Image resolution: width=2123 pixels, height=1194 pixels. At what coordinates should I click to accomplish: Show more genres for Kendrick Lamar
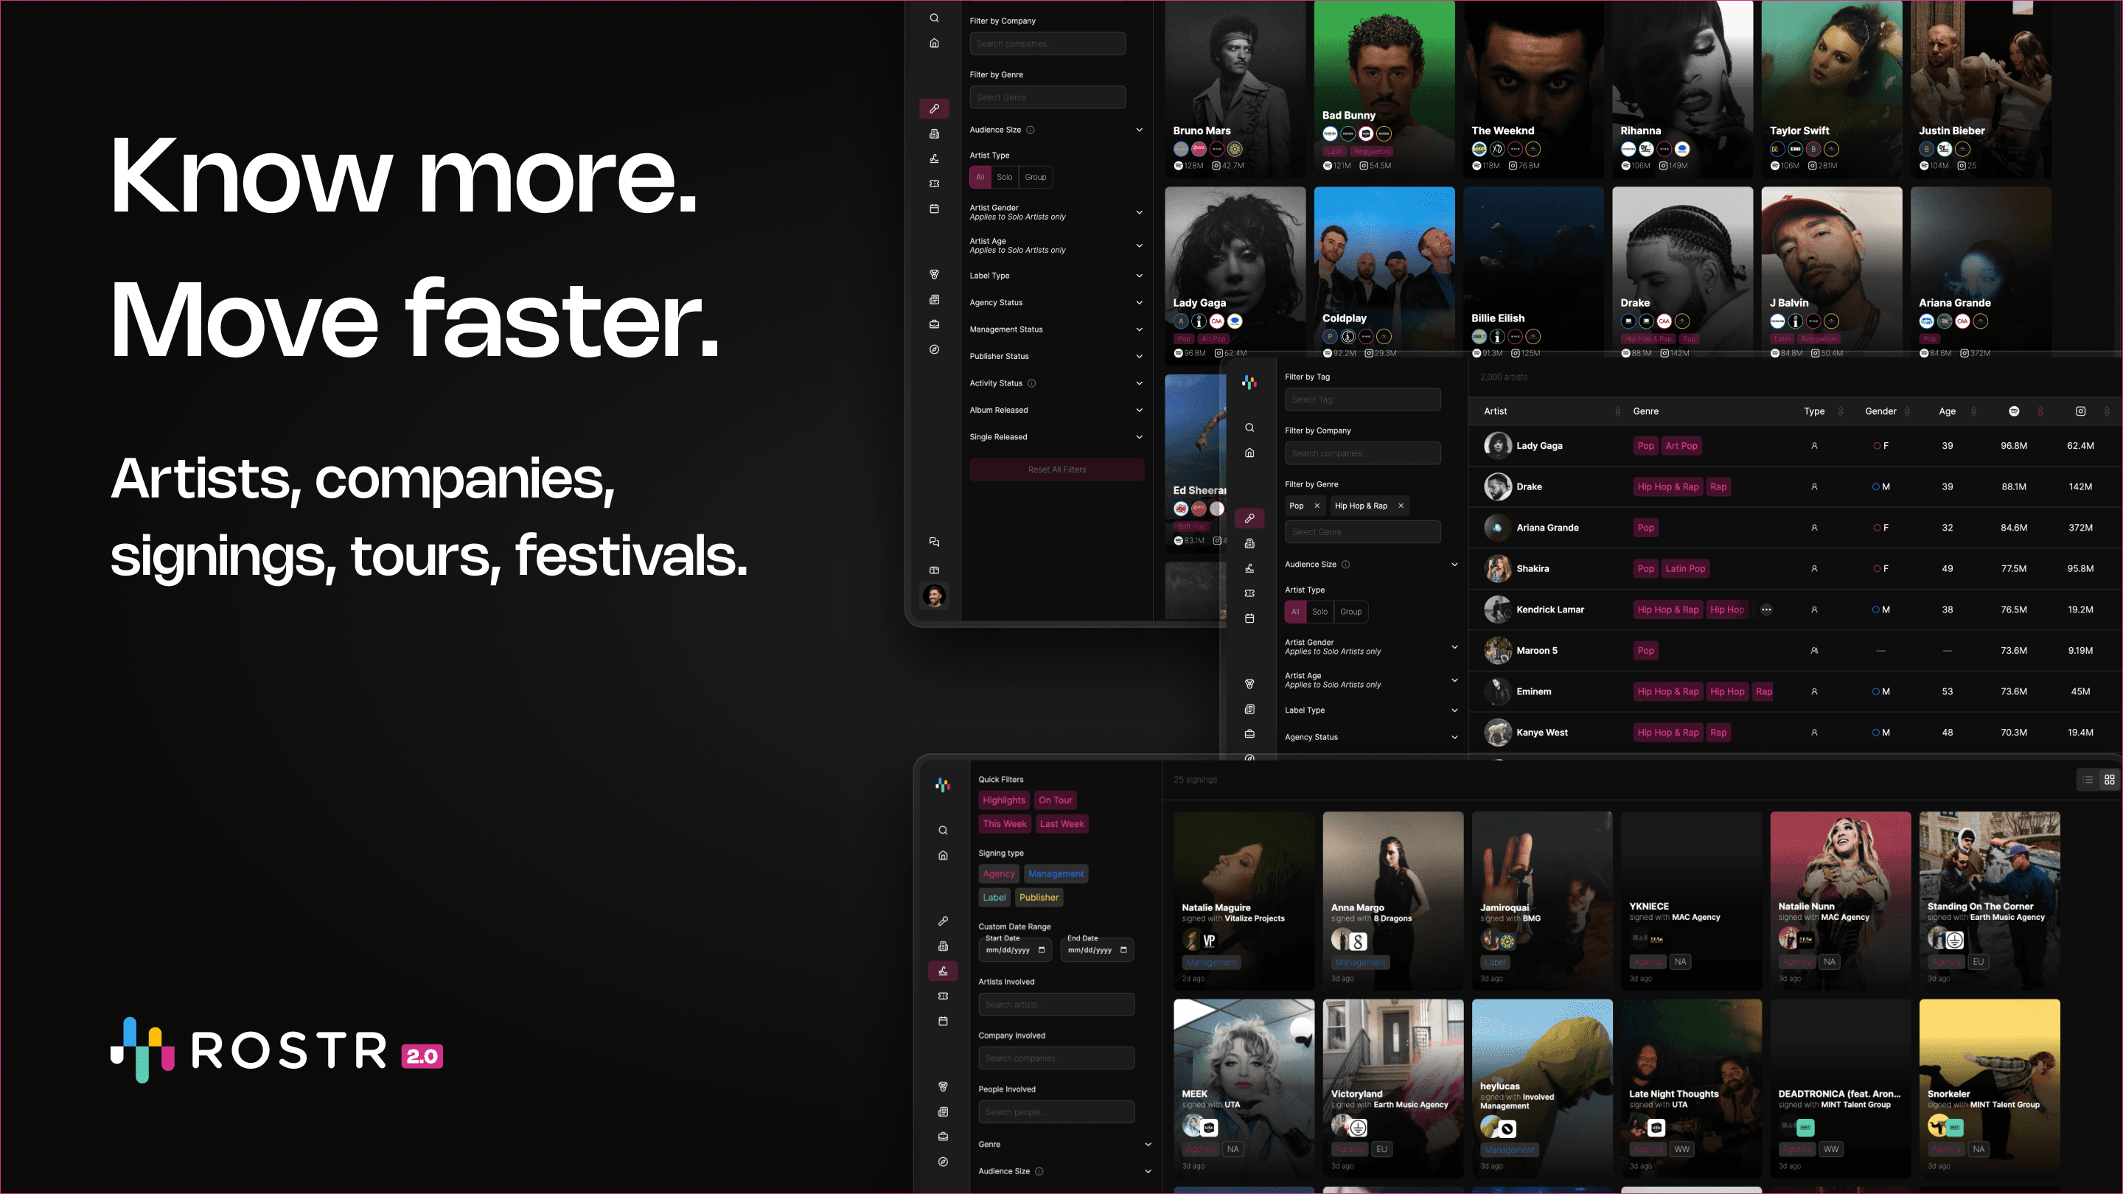pos(1766,610)
